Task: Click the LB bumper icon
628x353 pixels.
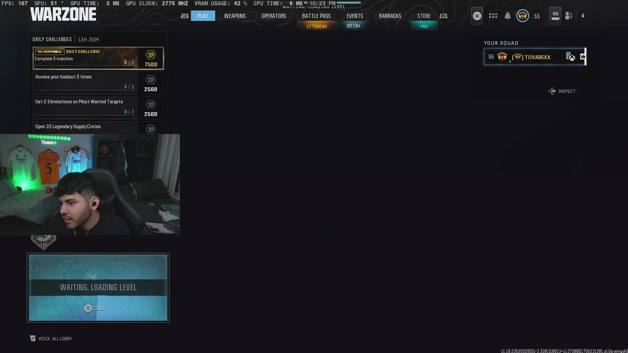Action: [x=184, y=16]
